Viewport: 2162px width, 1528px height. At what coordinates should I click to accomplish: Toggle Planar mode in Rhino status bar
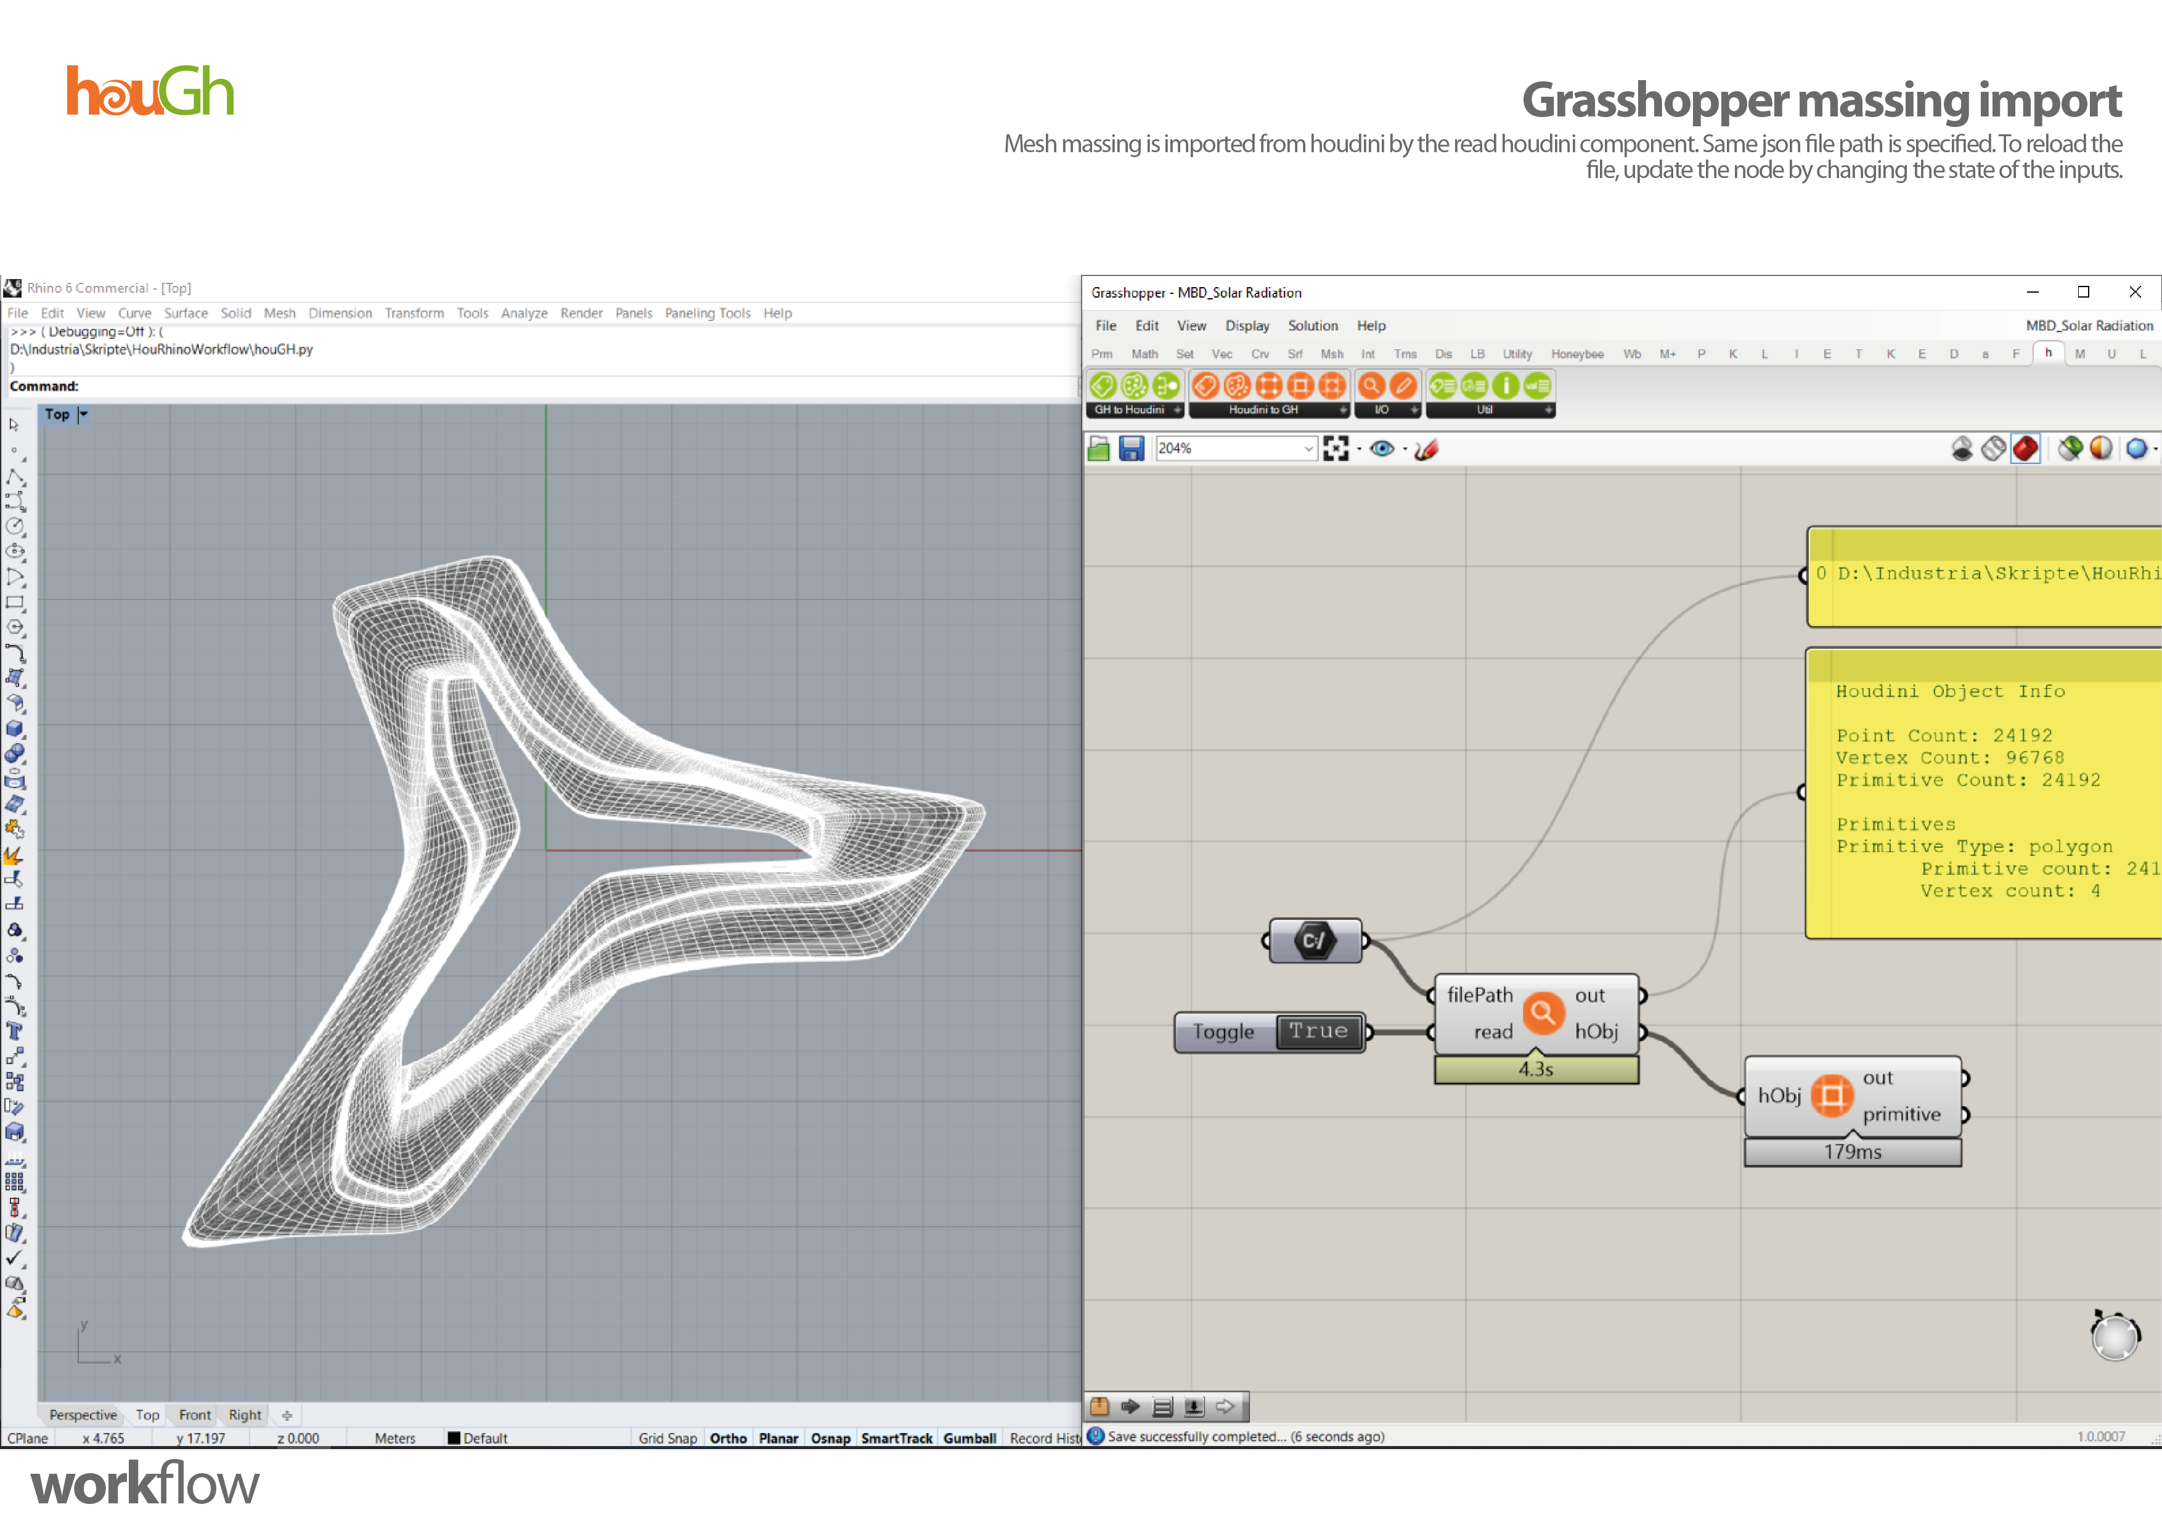click(x=779, y=1437)
